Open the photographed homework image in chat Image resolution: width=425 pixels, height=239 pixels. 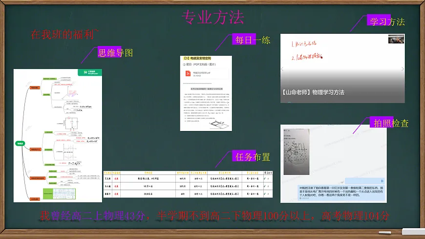(x=296, y=152)
